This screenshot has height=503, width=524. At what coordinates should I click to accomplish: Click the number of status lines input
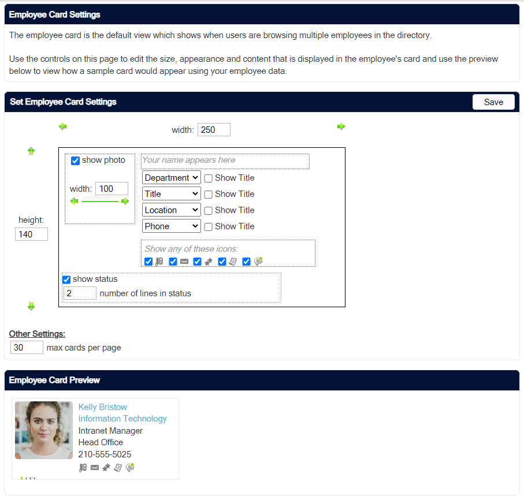coord(80,293)
